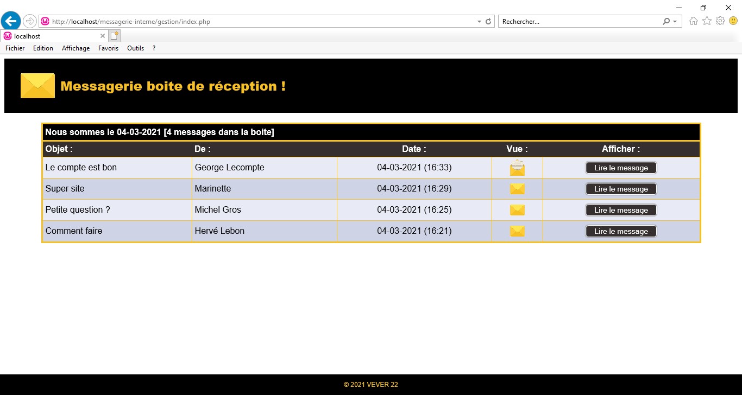
Task: Open the Favoris menu
Action: [x=108, y=48]
